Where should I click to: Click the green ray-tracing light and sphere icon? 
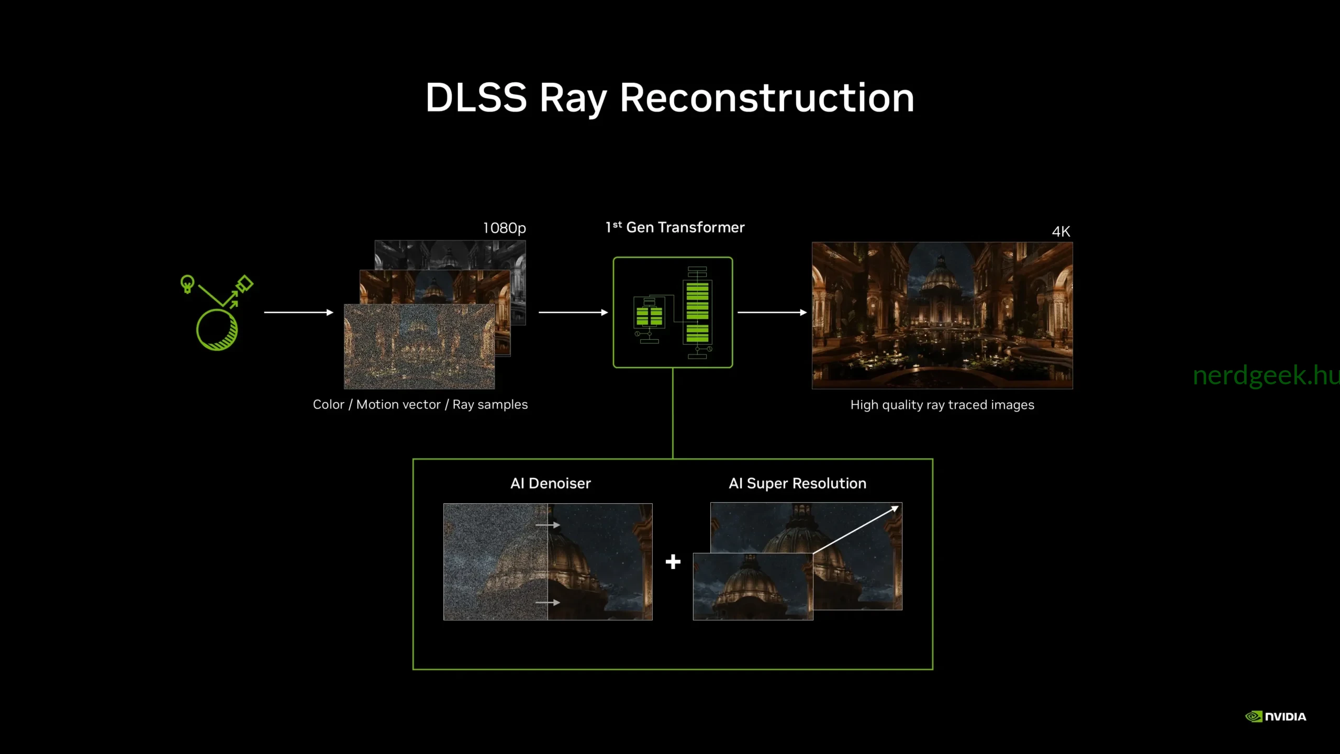217,313
